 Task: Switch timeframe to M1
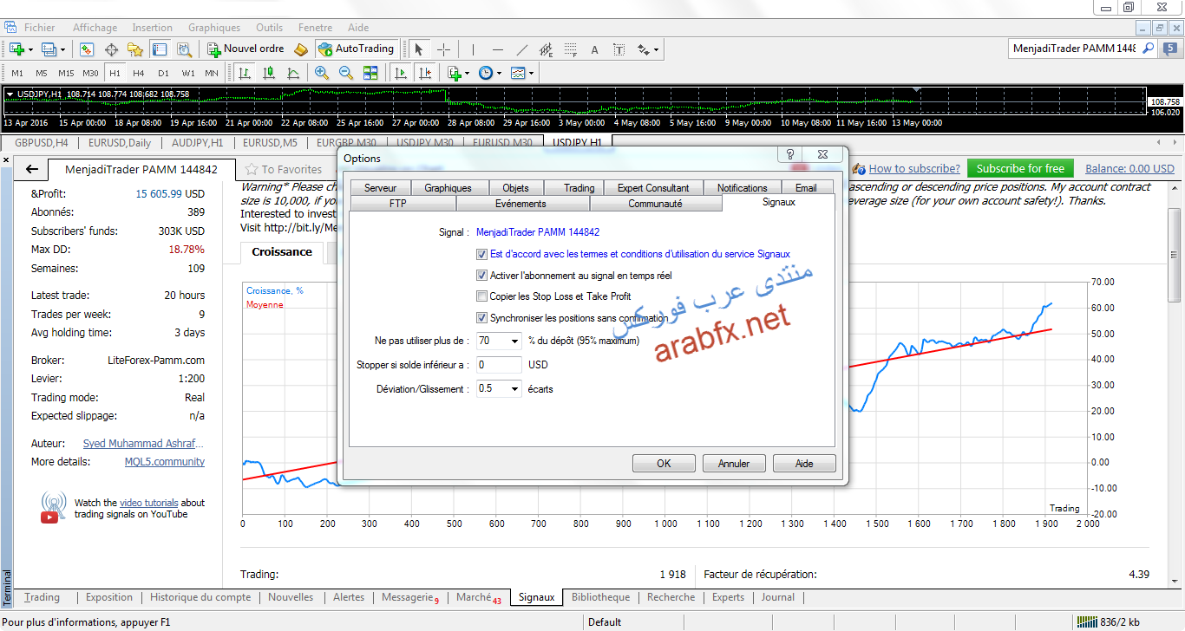[17, 73]
